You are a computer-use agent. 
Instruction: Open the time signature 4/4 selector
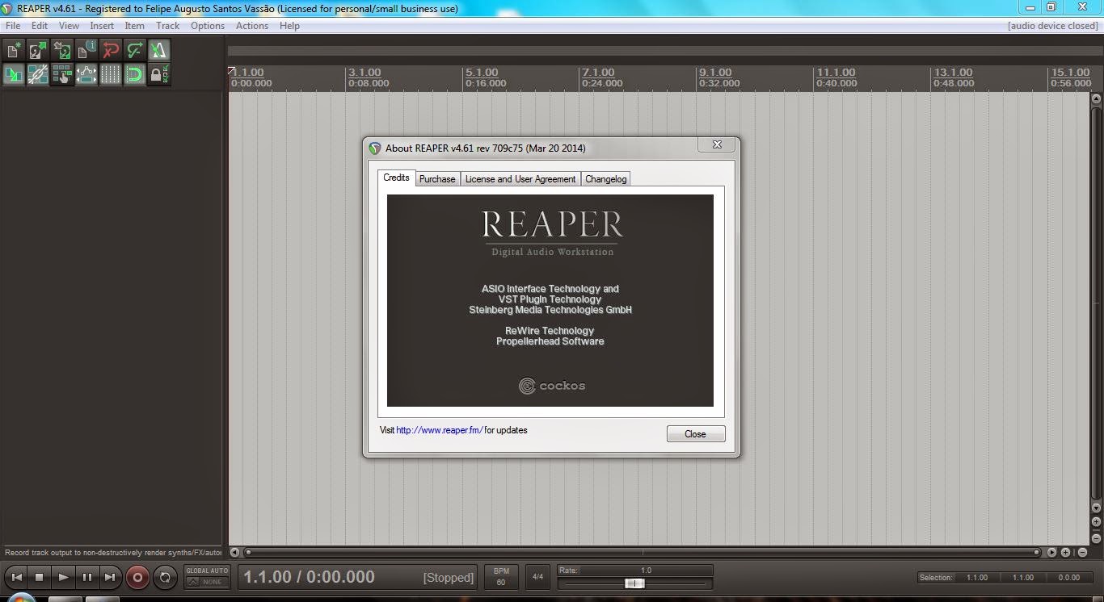(x=537, y=576)
